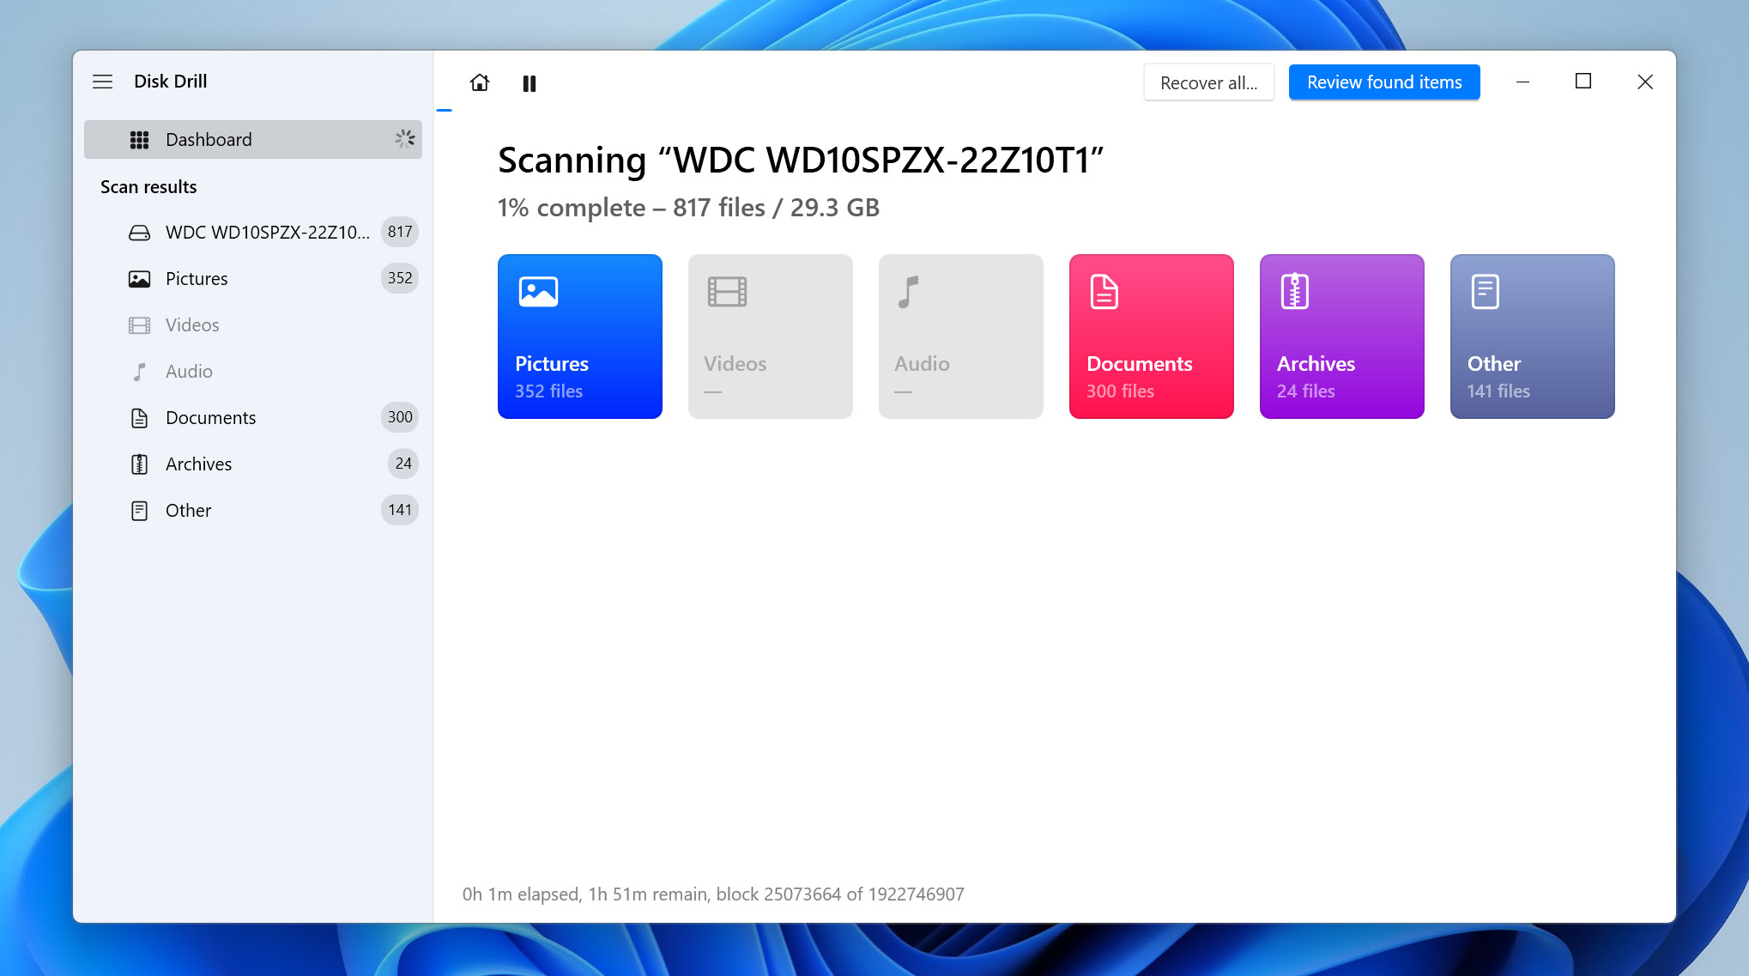This screenshot has height=976, width=1749.
Task: Click the sidebar Videos film icon
Action: [139, 325]
